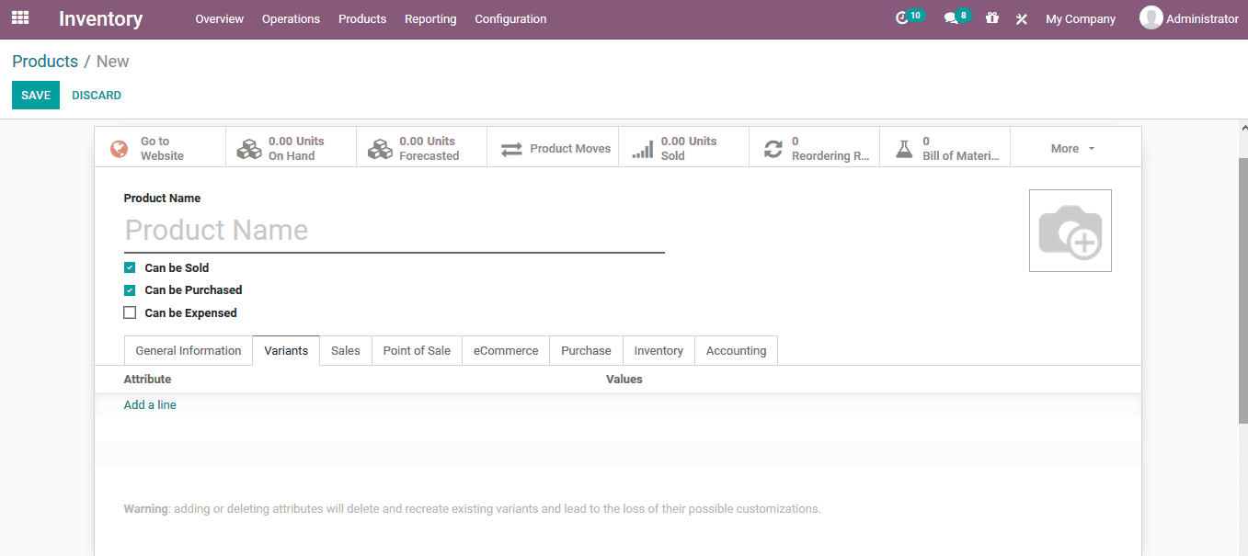Click Add a line under Attribute

[x=150, y=404]
